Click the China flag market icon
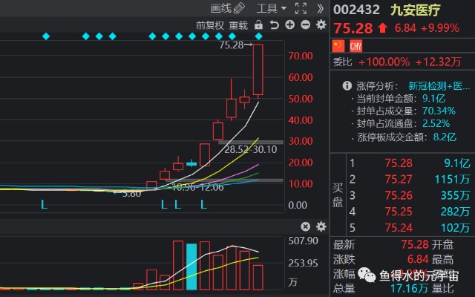The image size is (475, 297). [338, 46]
